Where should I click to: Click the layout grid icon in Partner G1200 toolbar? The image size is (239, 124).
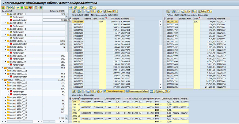click(187, 11)
